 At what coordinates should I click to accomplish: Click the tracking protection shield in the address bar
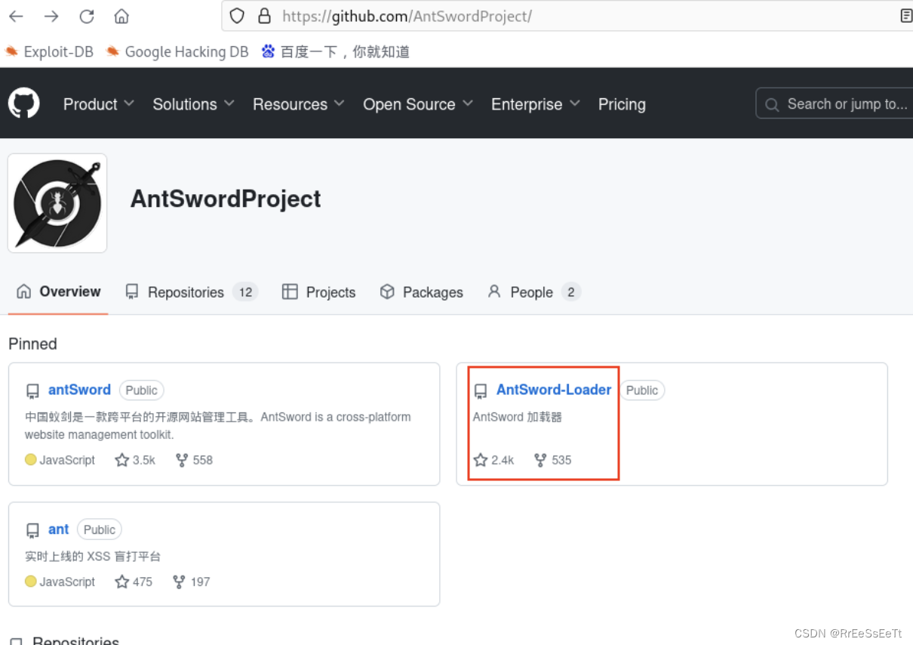237,15
